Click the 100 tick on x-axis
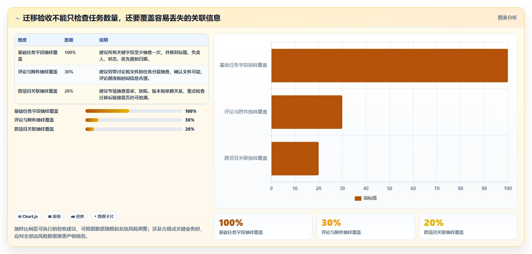The width and height of the screenshot is (532, 254). click(x=508, y=188)
